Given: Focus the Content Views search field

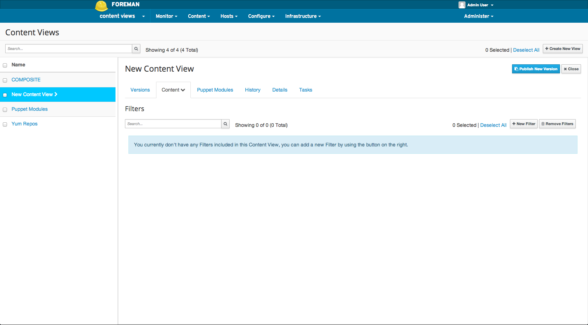Looking at the screenshot, I should click(x=69, y=49).
